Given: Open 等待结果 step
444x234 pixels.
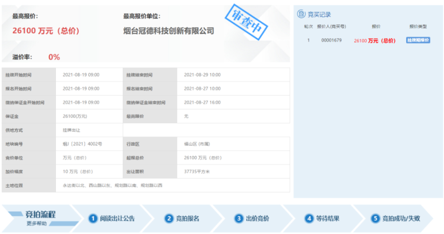Looking at the screenshot, I should click(328, 218).
